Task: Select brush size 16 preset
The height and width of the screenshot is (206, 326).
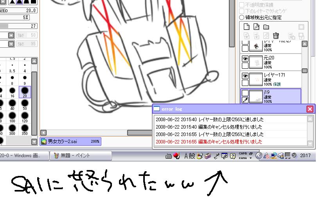Action: click(12, 92)
